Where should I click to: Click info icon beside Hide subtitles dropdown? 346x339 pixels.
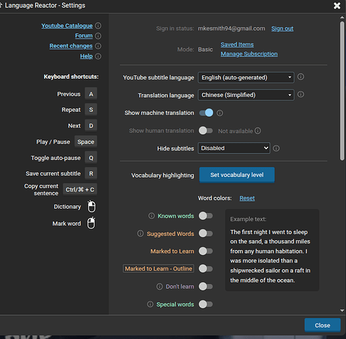276,148
